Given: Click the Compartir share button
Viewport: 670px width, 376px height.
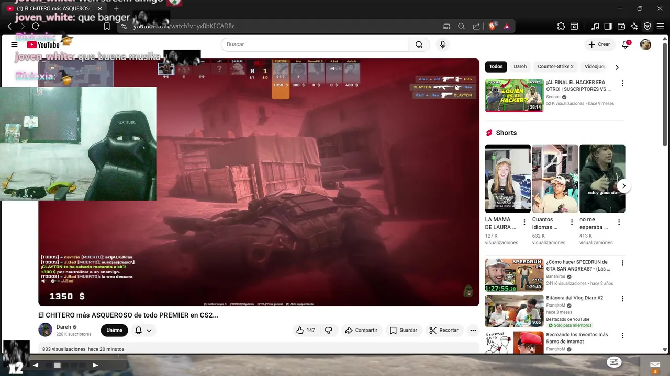Looking at the screenshot, I should point(361,330).
